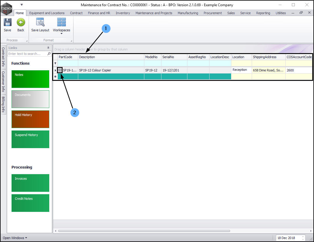
Task: Open the Utilities ribbon tab
Action: point(281,13)
